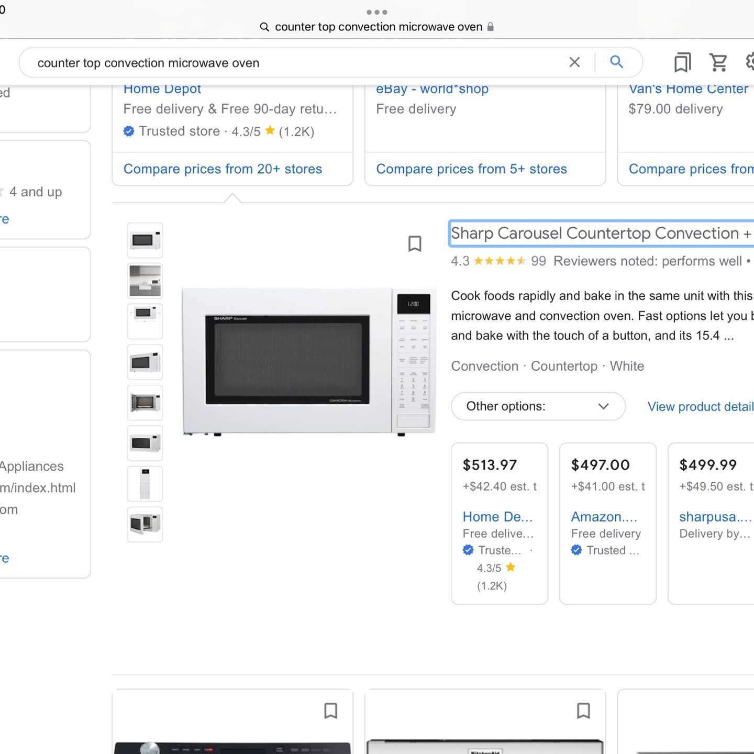Save the Sharp Carousel product with bookmark icon
The height and width of the screenshot is (754, 754).
[x=415, y=243]
